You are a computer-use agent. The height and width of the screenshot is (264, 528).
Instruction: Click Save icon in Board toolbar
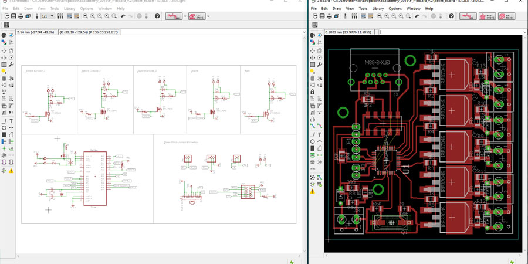(x=322, y=16)
